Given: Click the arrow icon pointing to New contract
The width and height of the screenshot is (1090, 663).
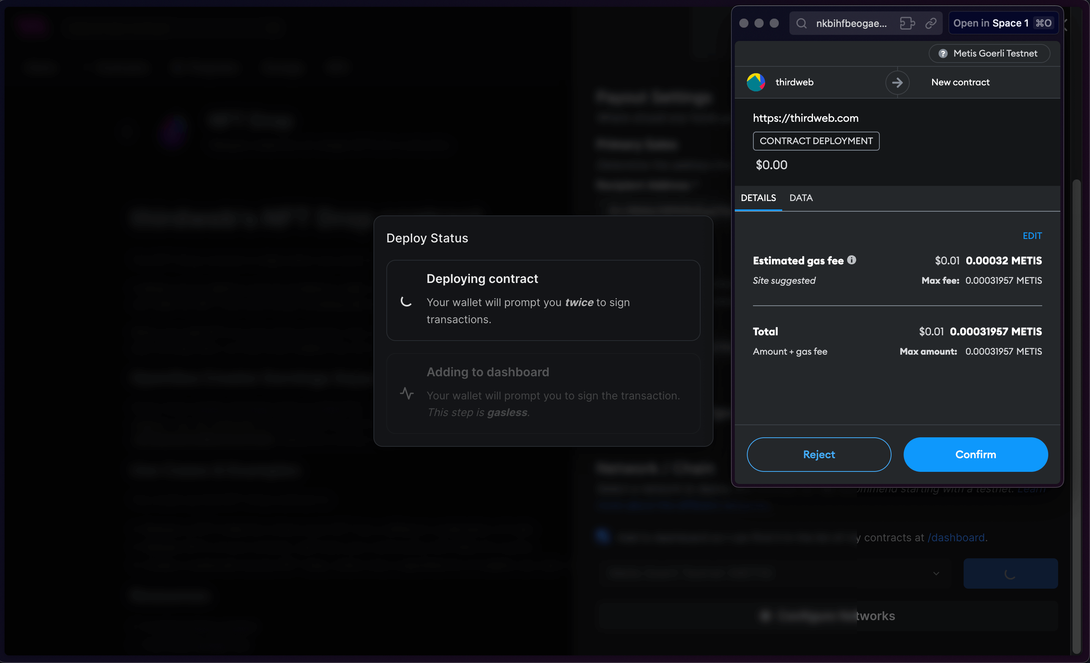Looking at the screenshot, I should (898, 82).
